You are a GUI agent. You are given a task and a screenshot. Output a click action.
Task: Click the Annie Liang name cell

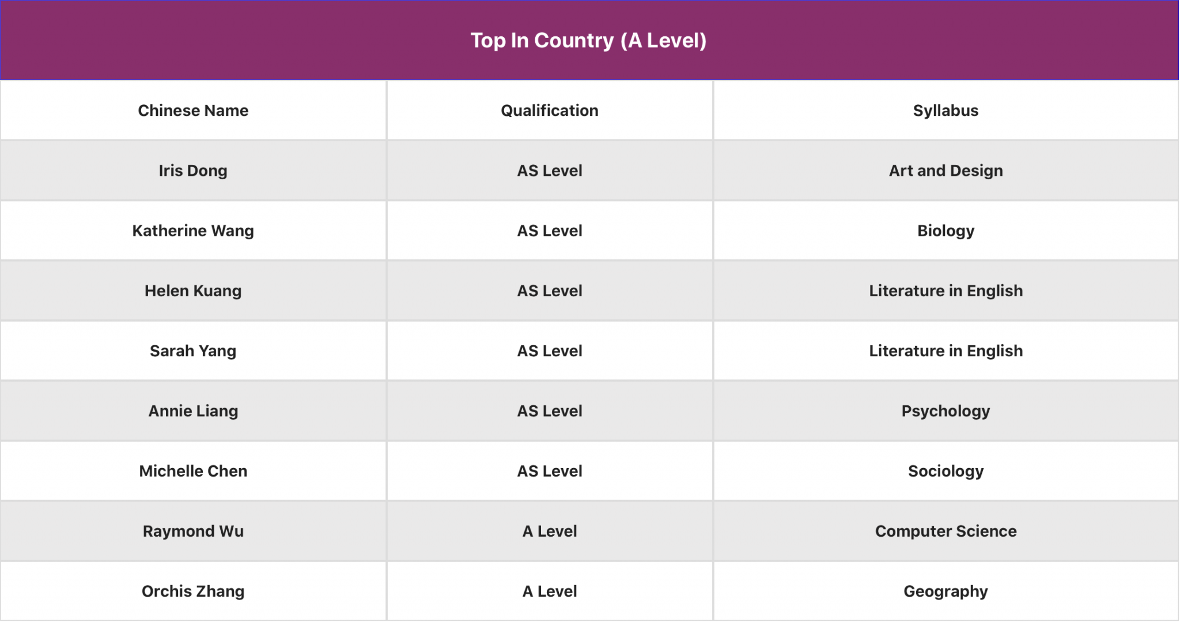coord(193,411)
